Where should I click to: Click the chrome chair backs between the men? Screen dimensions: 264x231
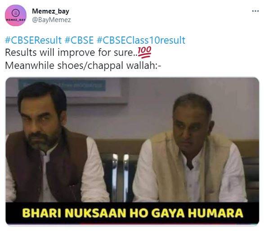point(121,177)
